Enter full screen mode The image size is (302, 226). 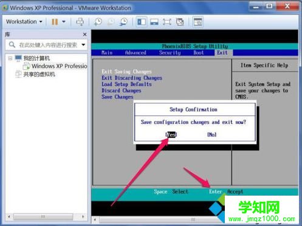pos(167,22)
